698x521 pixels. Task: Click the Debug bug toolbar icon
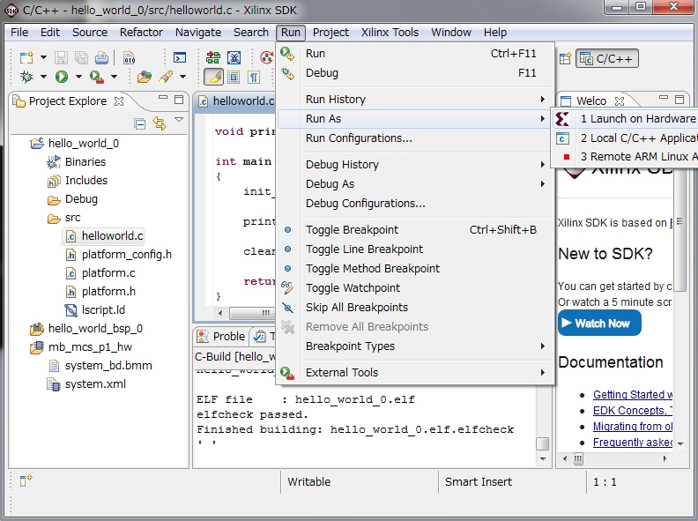[26, 77]
